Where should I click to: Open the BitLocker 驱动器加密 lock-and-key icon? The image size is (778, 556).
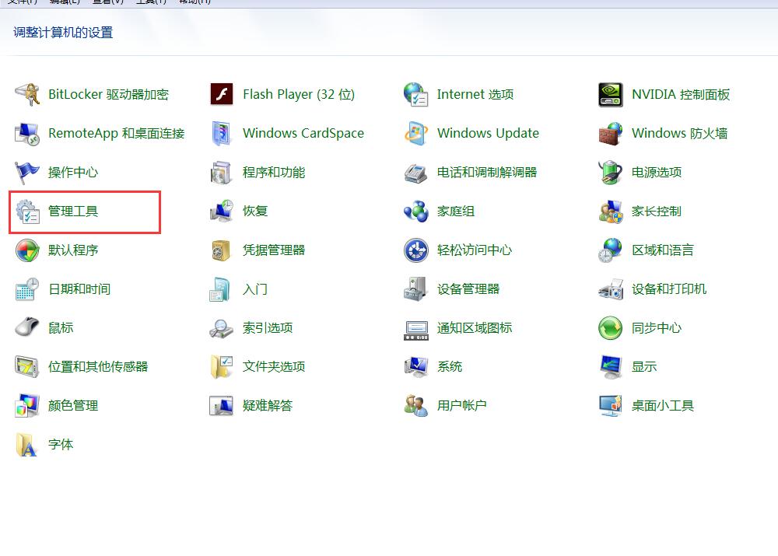[x=27, y=94]
